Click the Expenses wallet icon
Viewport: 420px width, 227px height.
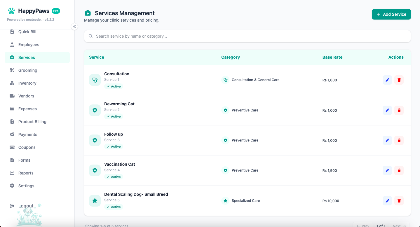point(12,109)
